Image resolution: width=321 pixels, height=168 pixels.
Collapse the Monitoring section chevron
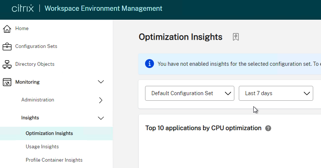click(x=101, y=82)
